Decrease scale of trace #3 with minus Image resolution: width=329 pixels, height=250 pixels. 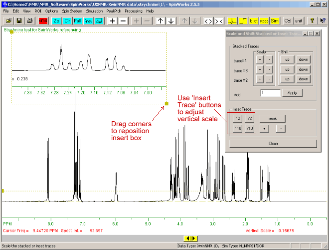coord(269,69)
